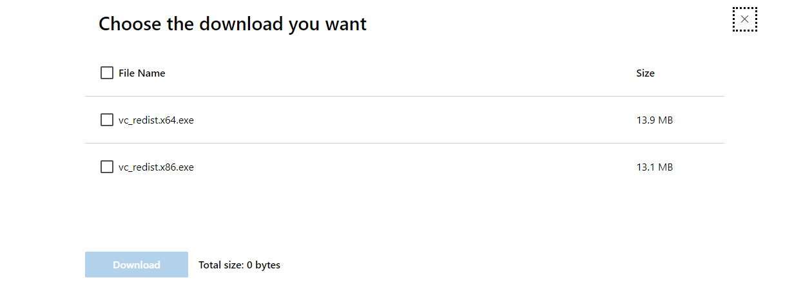Image resolution: width=812 pixels, height=289 pixels.
Task: Select the vc_redist.x86.exe file name text
Action: point(156,167)
